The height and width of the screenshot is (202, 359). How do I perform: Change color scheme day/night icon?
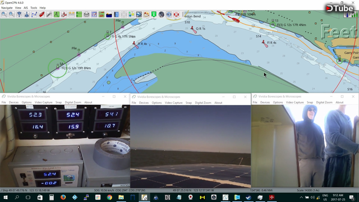(x=109, y=15)
